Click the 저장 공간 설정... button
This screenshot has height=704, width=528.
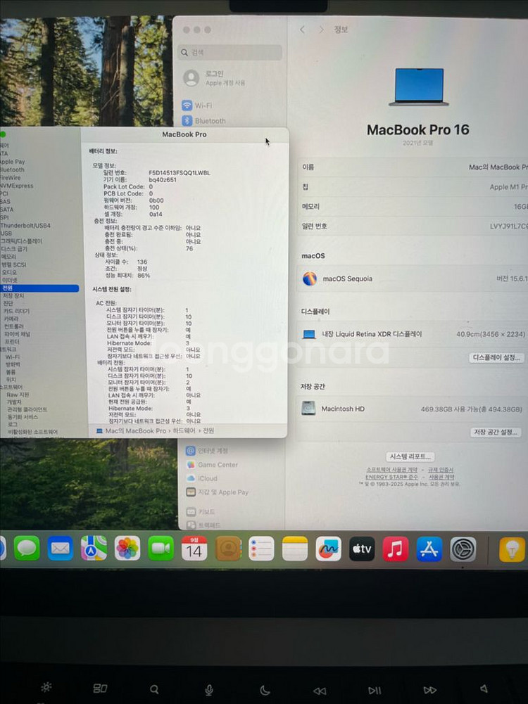click(496, 432)
